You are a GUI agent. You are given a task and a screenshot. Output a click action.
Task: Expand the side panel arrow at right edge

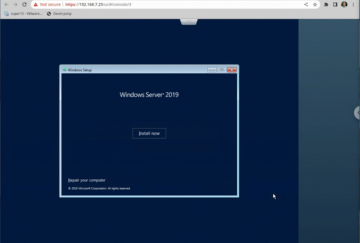pyautogui.click(x=357, y=113)
